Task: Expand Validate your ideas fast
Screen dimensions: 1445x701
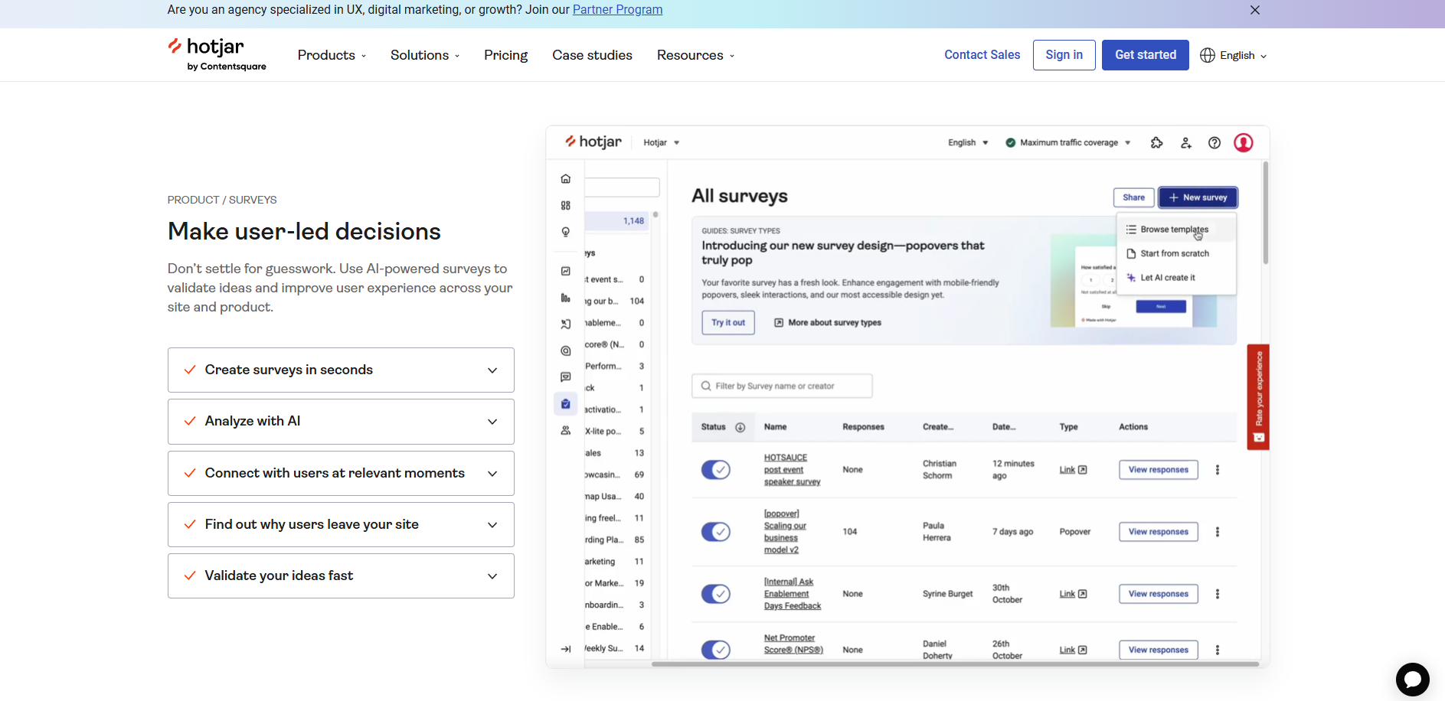Action: 341,575
